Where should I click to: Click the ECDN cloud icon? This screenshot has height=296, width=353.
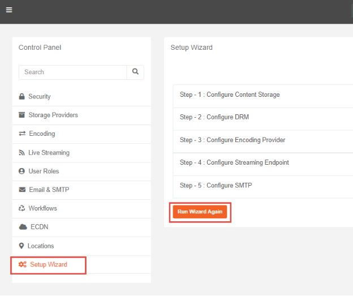(23, 227)
